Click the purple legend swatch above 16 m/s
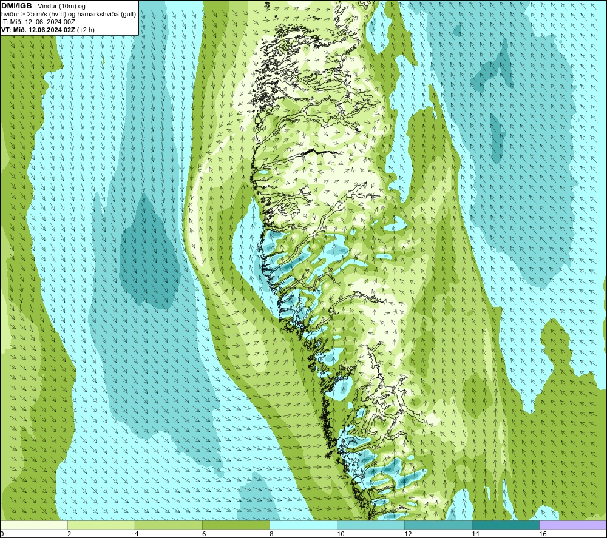The height and width of the screenshot is (538, 607). pyautogui.click(x=573, y=525)
